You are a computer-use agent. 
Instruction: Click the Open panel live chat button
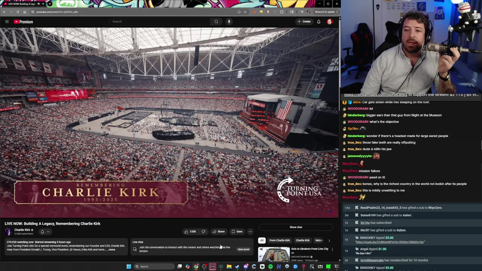click(x=243, y=249)
